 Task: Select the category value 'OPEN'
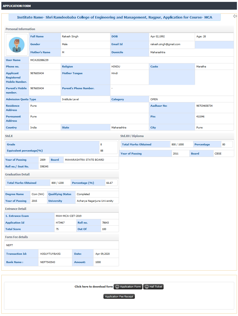pyautogui.click(x=154, y=99)
